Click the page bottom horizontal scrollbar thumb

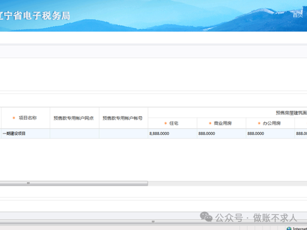click(x=153, y=222)
